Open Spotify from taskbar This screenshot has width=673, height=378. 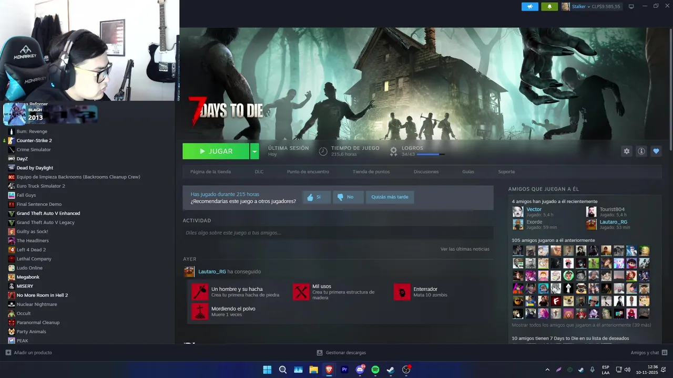click(375, 370)
